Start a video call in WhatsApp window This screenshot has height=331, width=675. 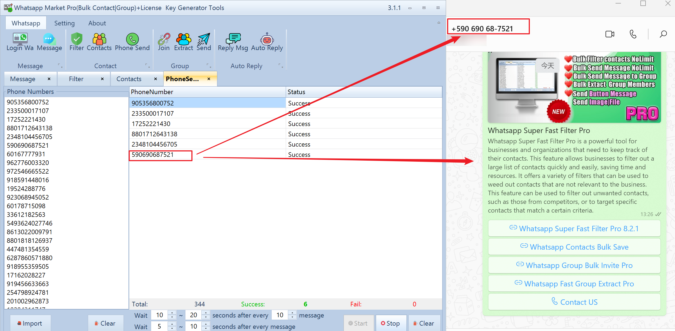(x=610, y=34)
